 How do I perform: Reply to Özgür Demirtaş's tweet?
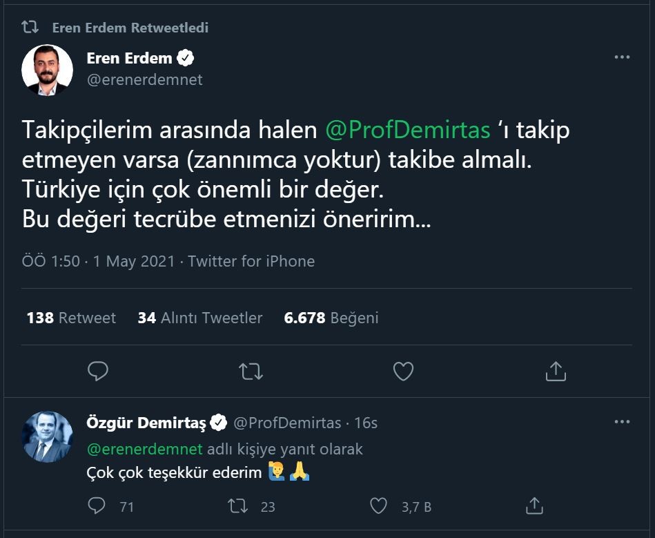coord(97,506)
